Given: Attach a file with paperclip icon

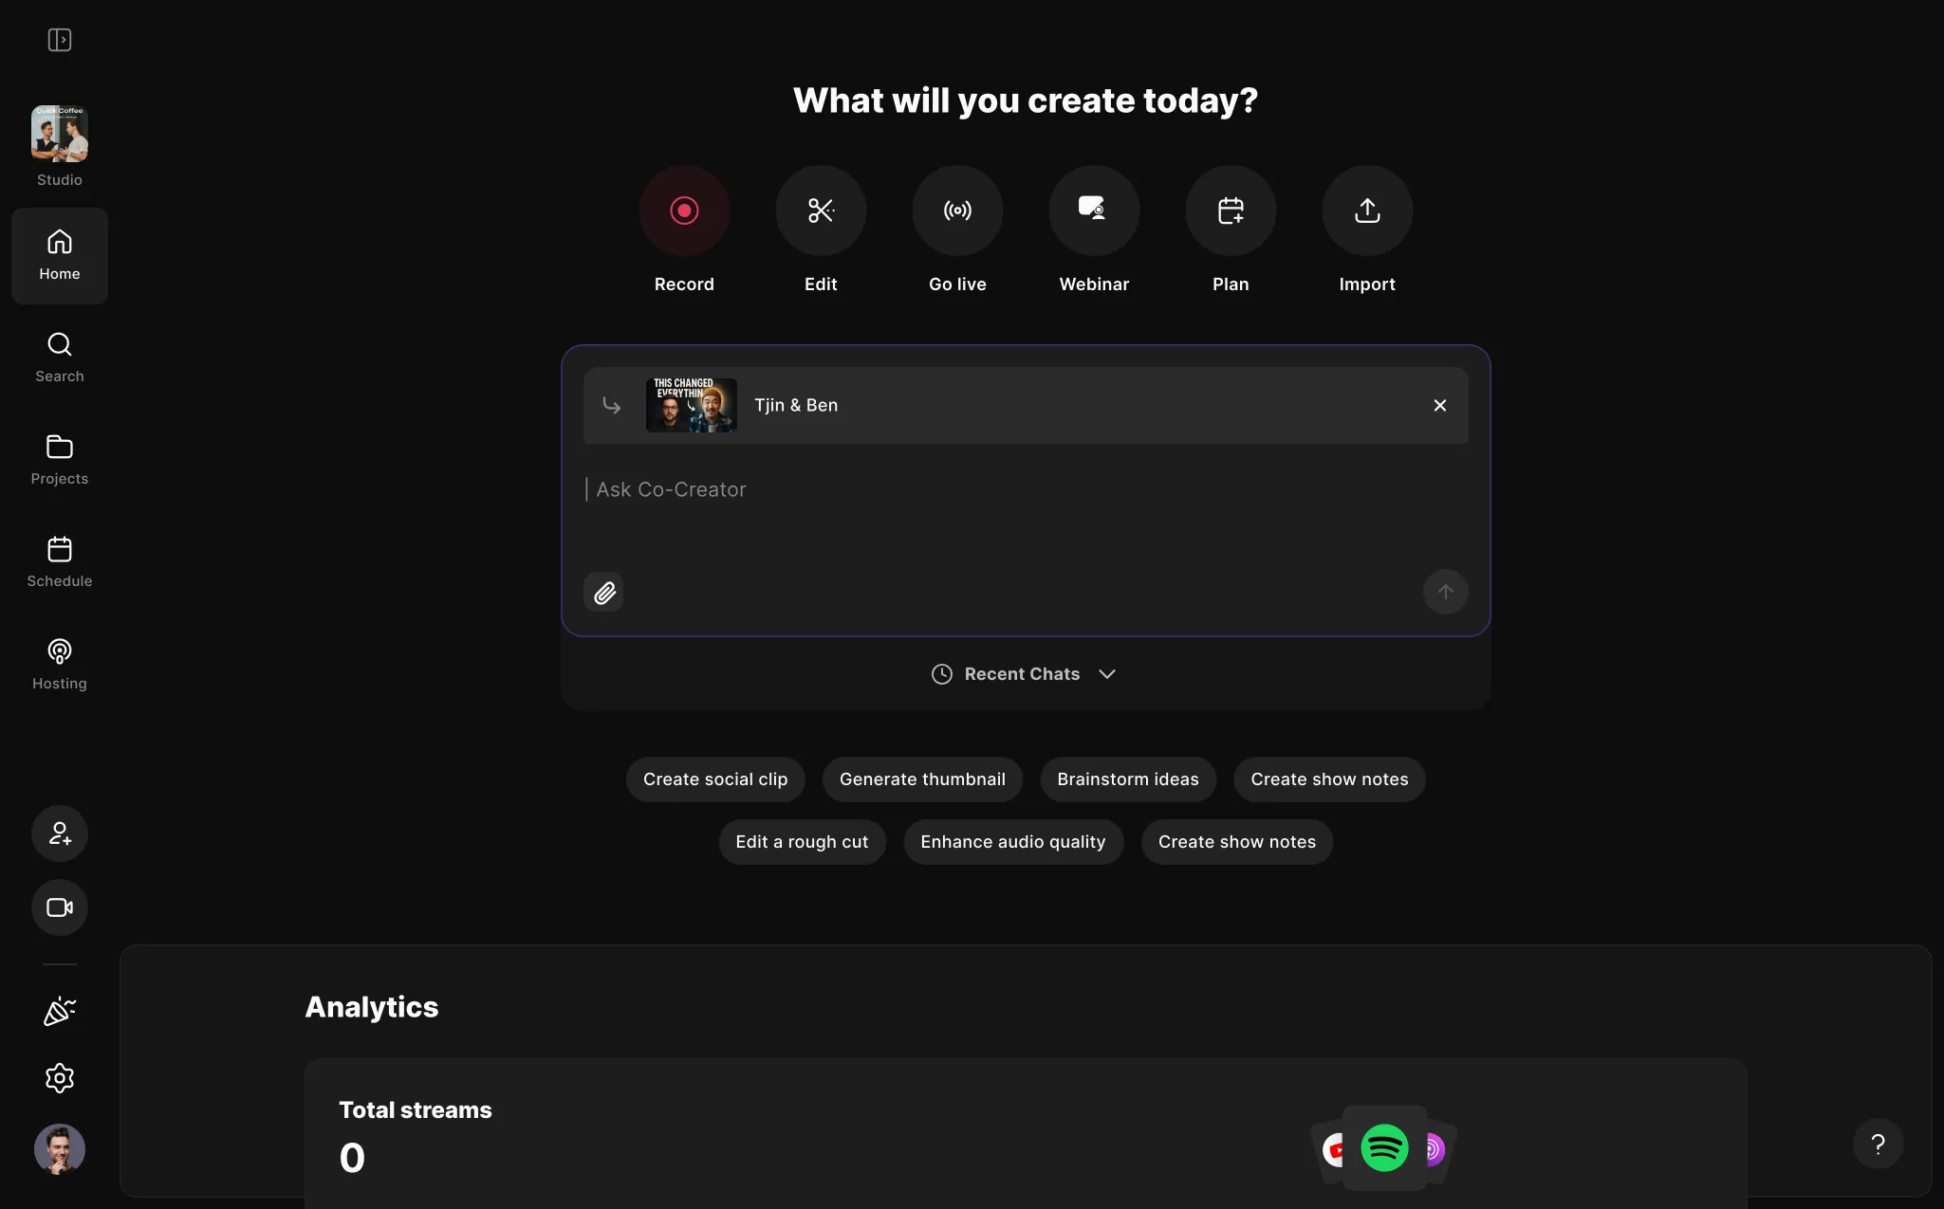Looking at the screenshot, I should tap(604, 593).
